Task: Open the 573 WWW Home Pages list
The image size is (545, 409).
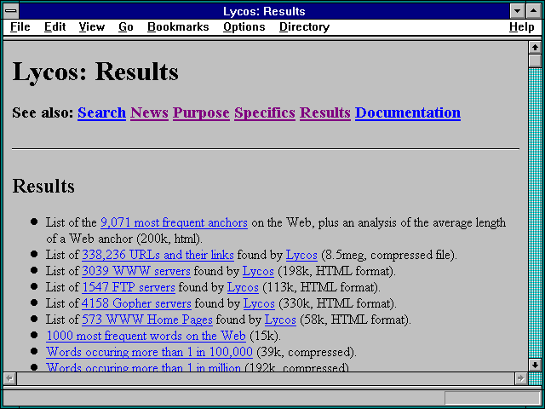Action: 147,320
